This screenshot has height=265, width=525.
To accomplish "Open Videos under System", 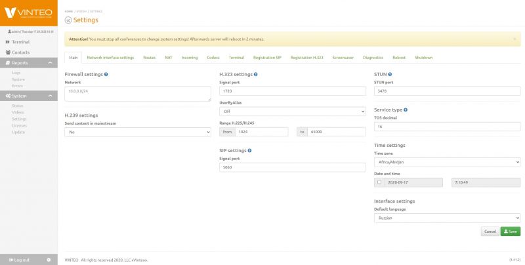I will pos(18,112).
